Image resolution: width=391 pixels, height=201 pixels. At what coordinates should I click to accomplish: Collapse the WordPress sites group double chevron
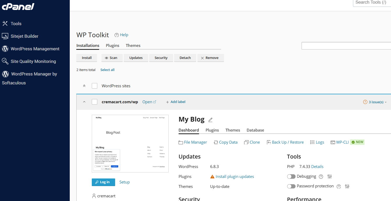pyautogui.click(x=84, y=86)
